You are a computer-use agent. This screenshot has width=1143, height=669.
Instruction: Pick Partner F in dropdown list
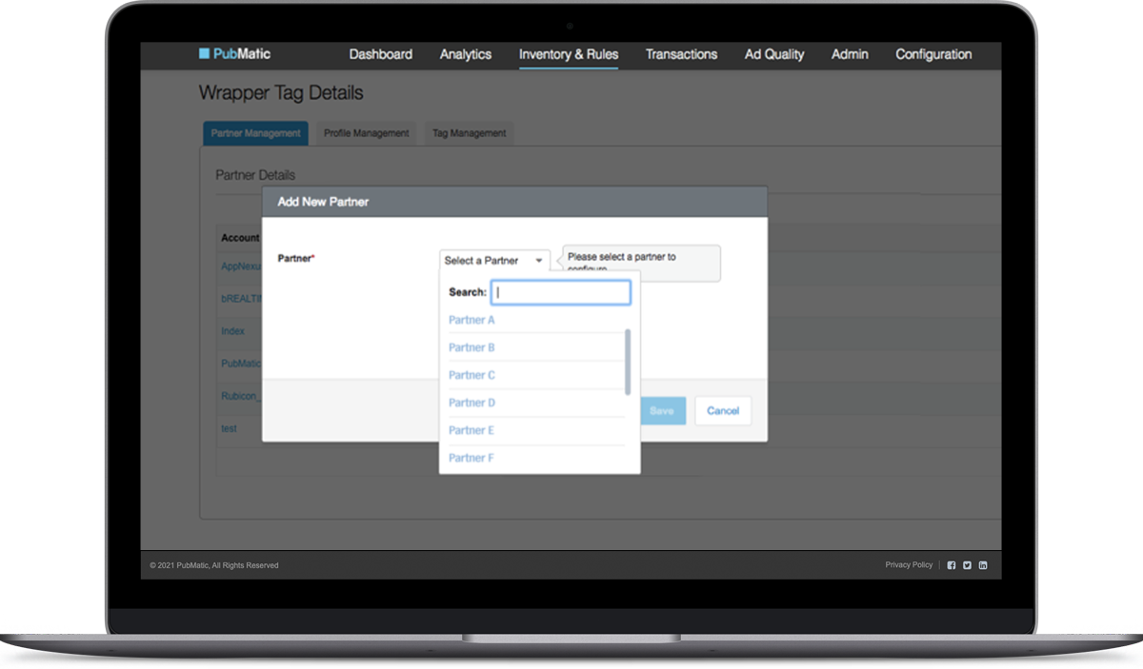pos(471,458)
